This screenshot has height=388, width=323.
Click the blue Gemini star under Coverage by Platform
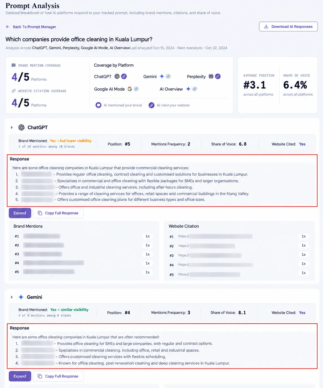click(x=162, y=76)
